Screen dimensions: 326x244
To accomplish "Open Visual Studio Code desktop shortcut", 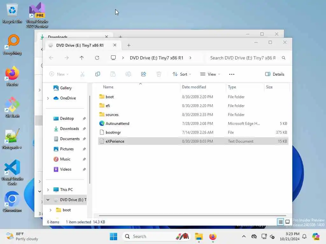I will (12, 173).
